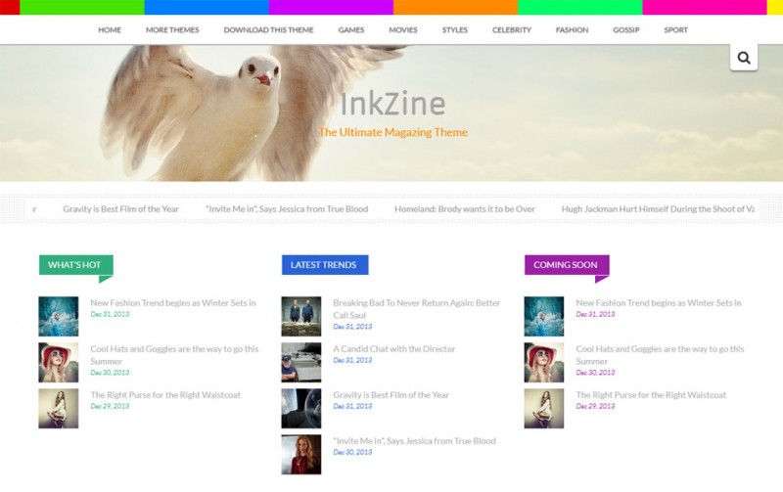The width and height of the screenshot is (783, 492).
Task: Open the Homeland: Brody ticker headline
Action: (x=464, y=209)
